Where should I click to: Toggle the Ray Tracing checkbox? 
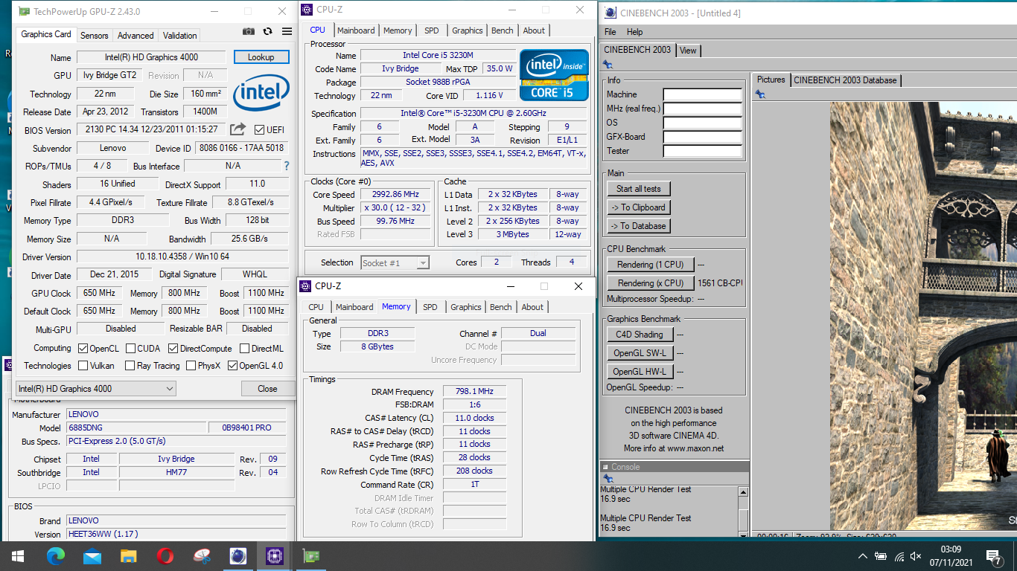click(x=130, y=366)
